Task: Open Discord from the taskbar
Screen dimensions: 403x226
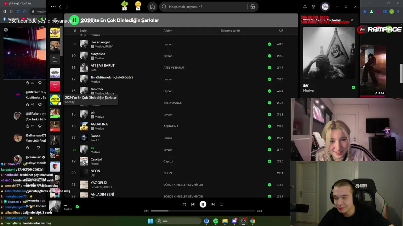Action: pos(234,221)
